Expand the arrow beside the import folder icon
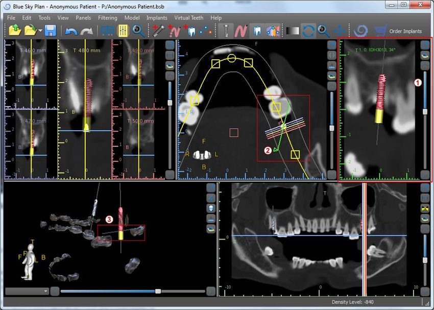 coord(40,31)
